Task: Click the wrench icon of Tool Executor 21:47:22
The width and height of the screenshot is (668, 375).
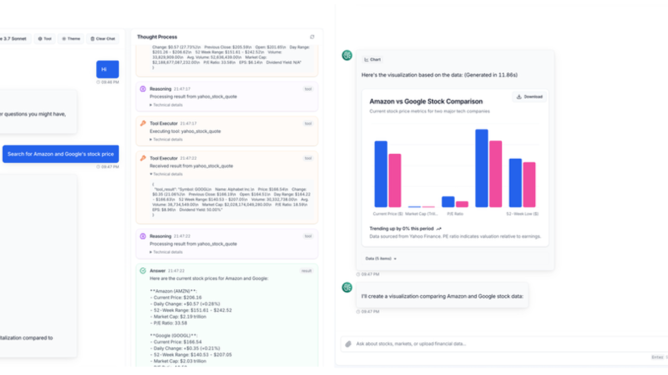Action: click(x=143, y=158)
